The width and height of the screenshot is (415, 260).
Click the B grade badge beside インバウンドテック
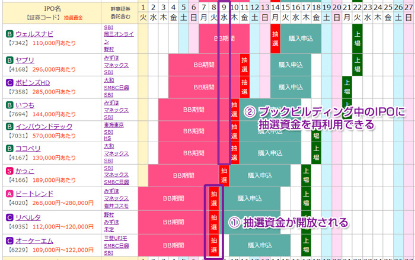pos(9,127)
